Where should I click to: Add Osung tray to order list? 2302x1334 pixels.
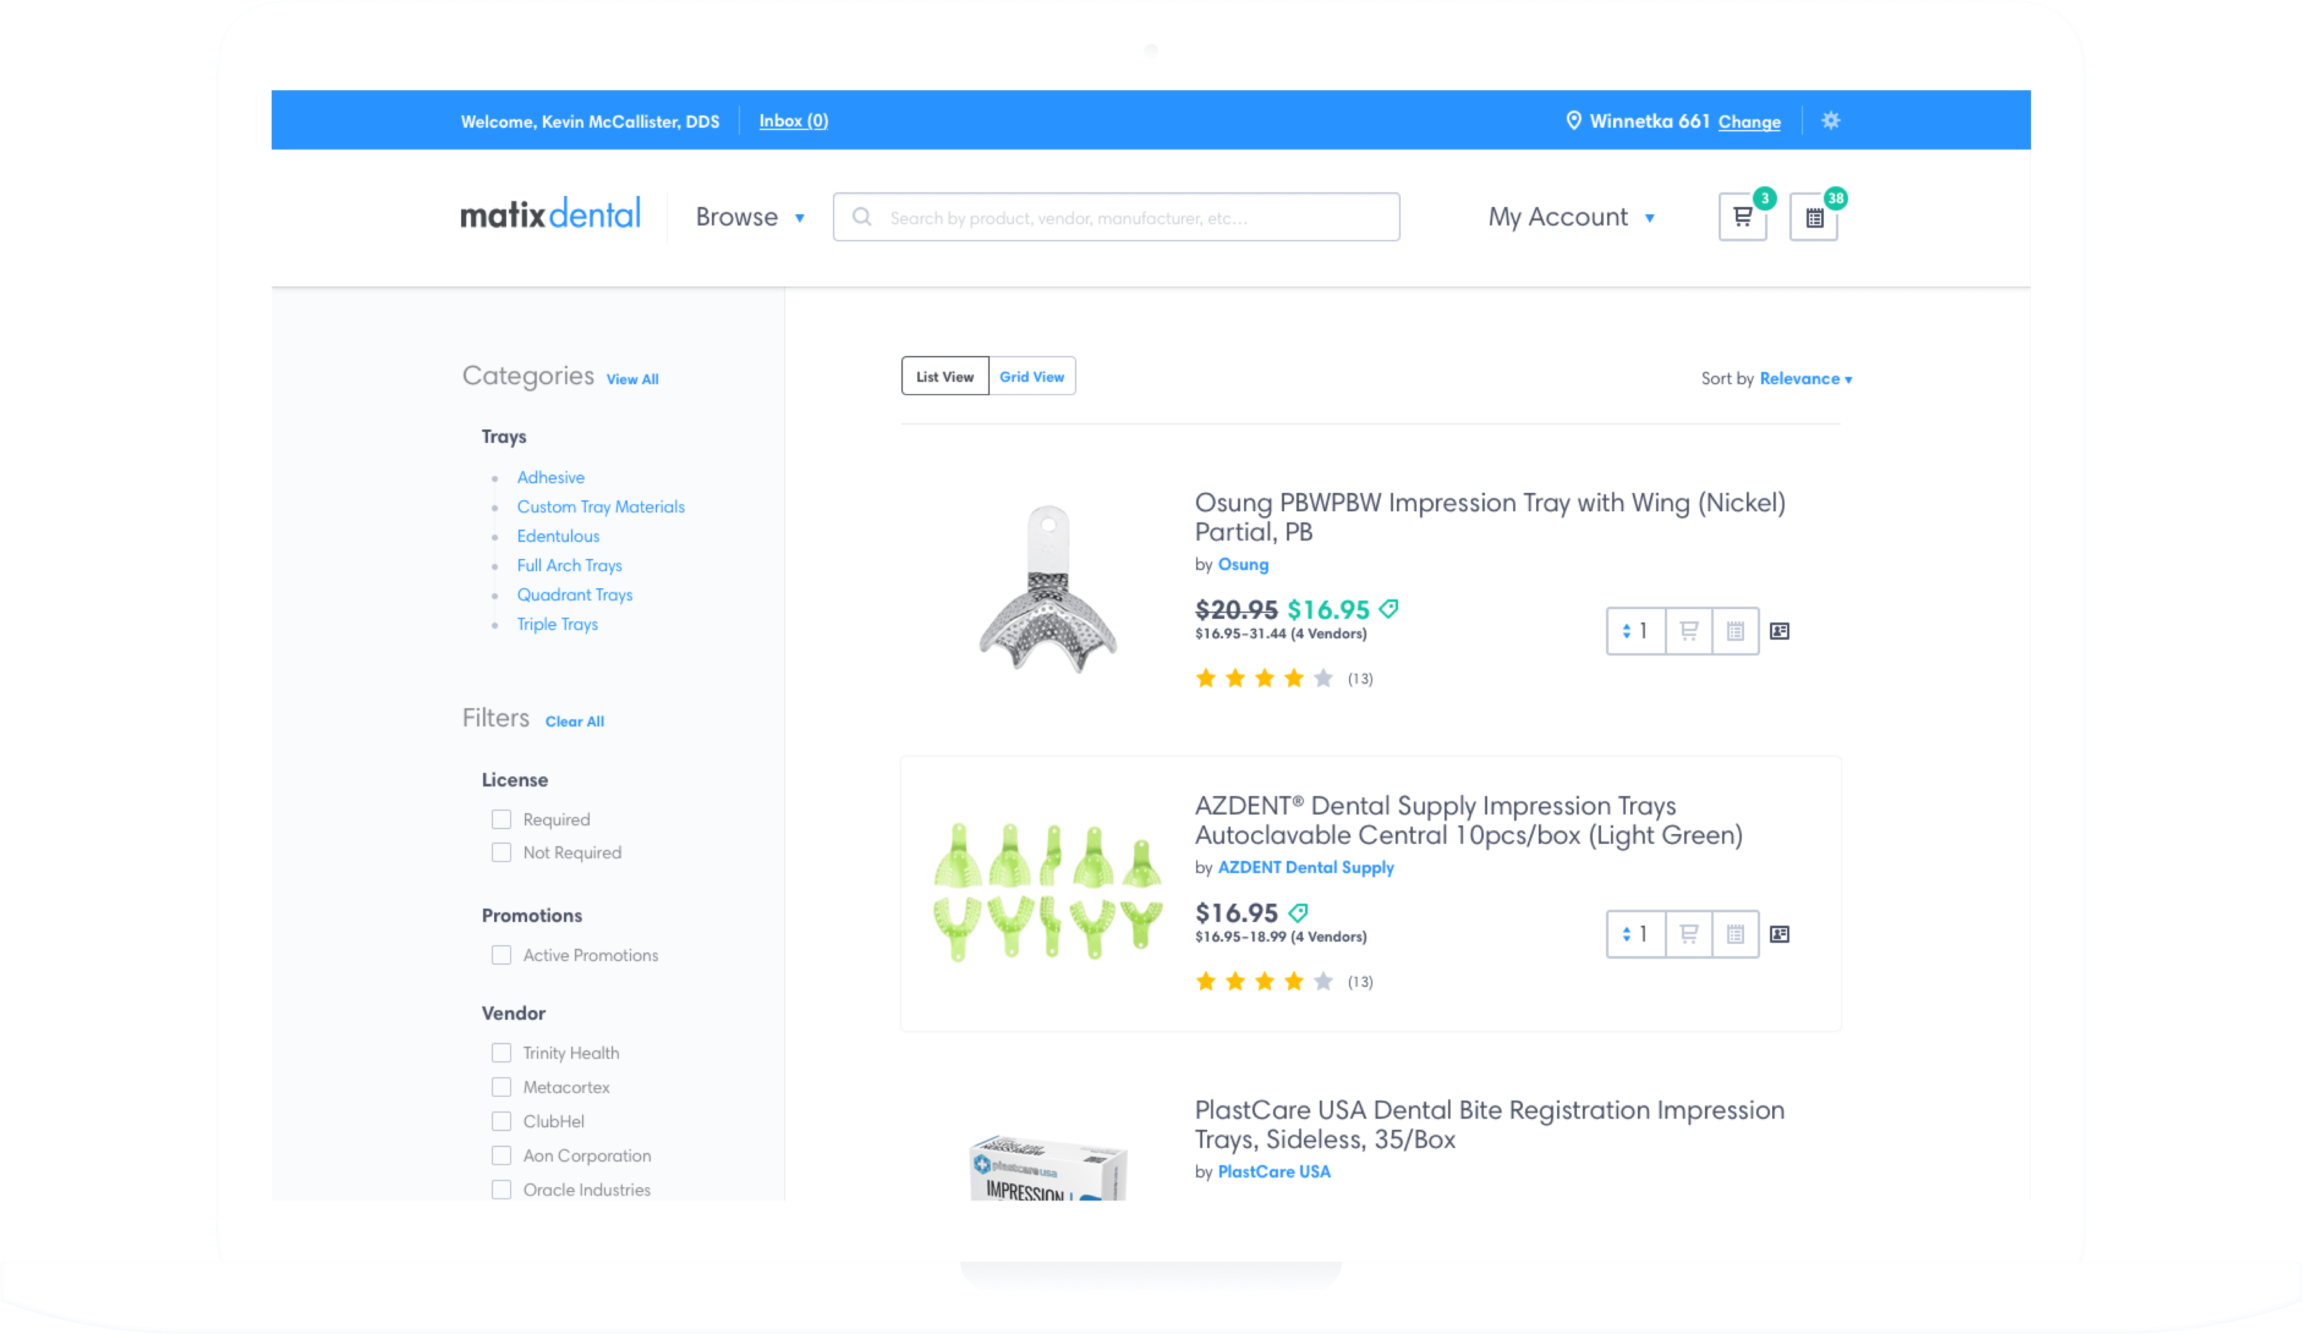[x=1735, y=631]
